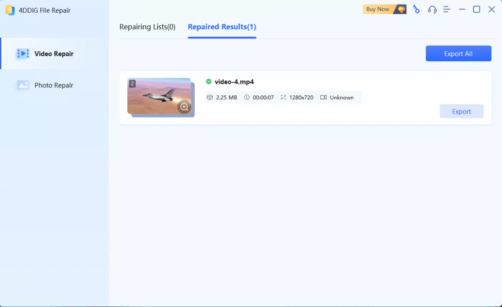Click the 4DDiG File Repair logo icon
This screenshot has height=307, width=502.
[x=10, y=10]
